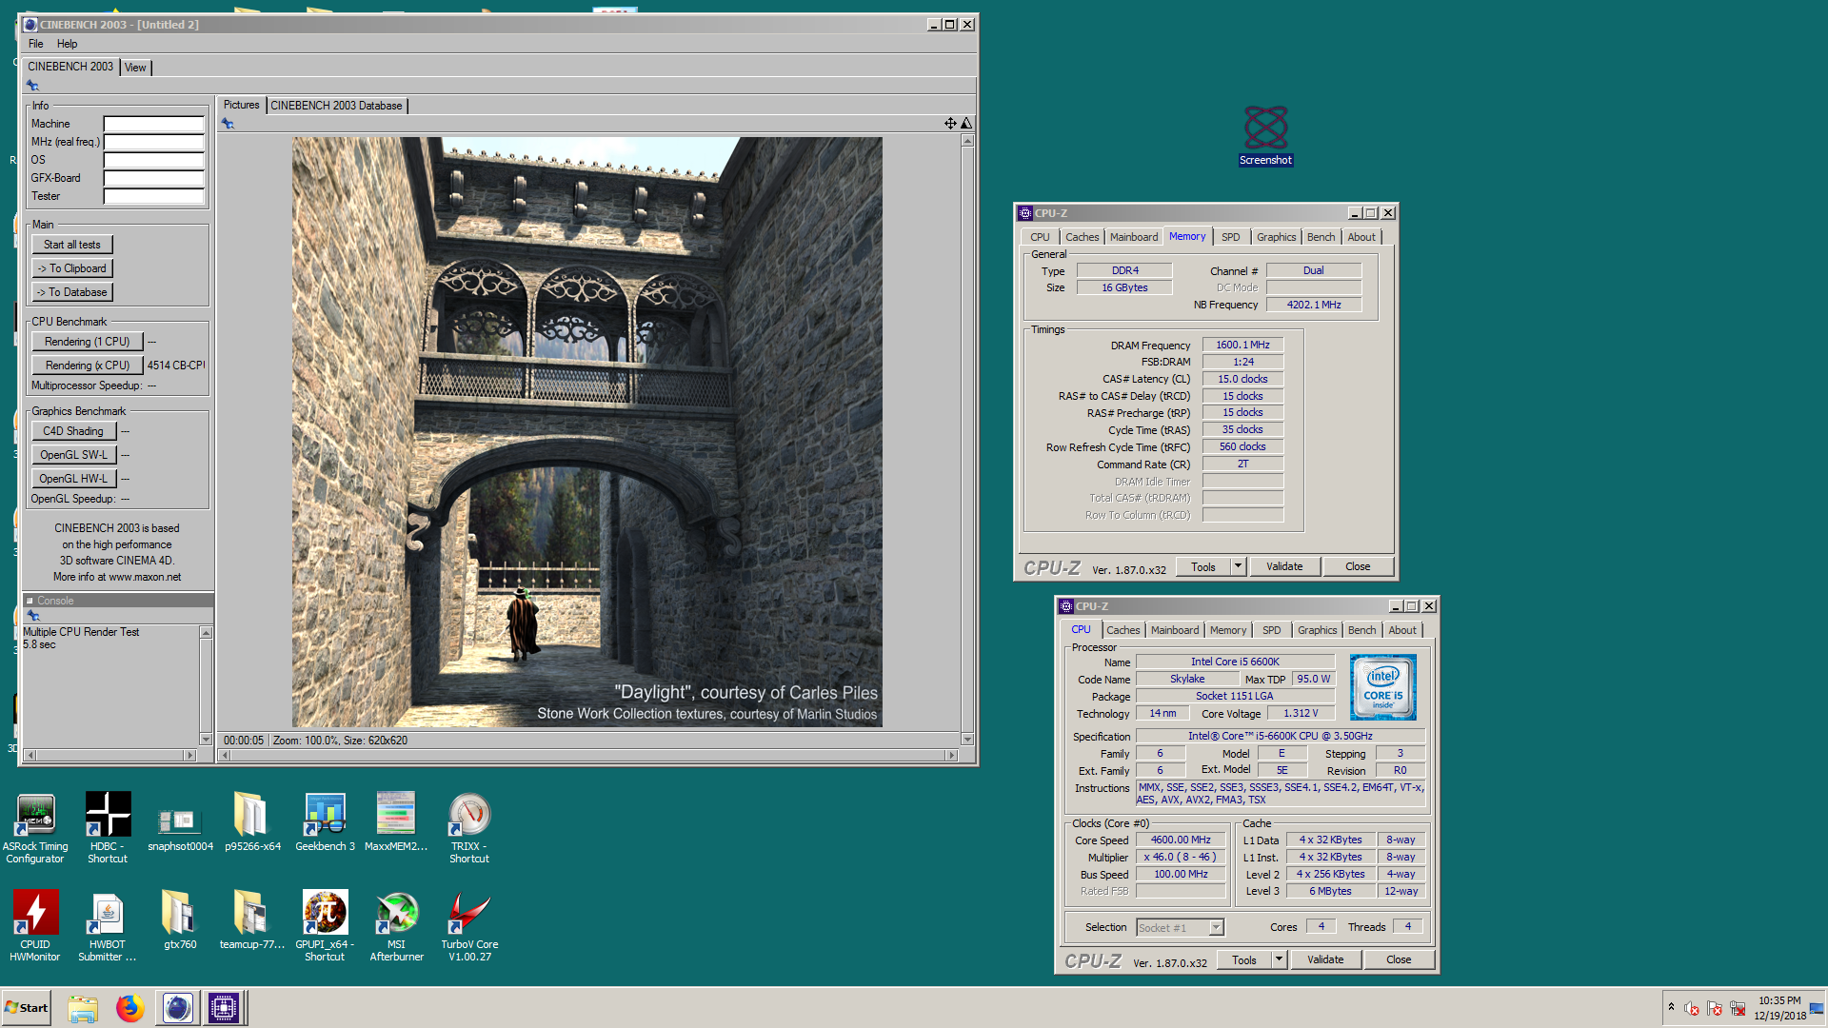The height and width of the screenshot is (1028, 1828).
Task: Run OpenGL SW-L benchmark
Action: [x=73, y=455]
